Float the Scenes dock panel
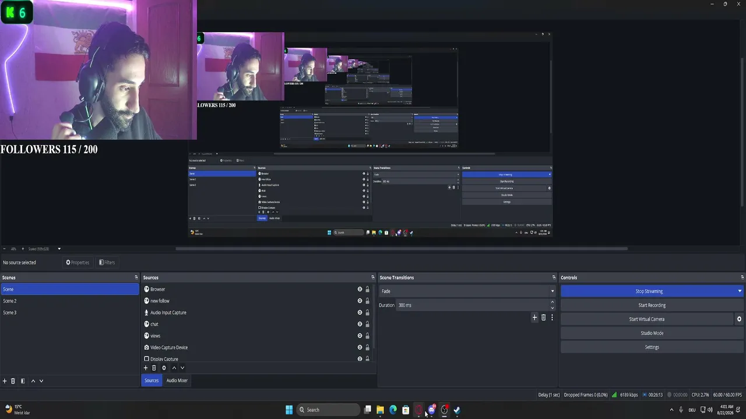 [136, 278]
